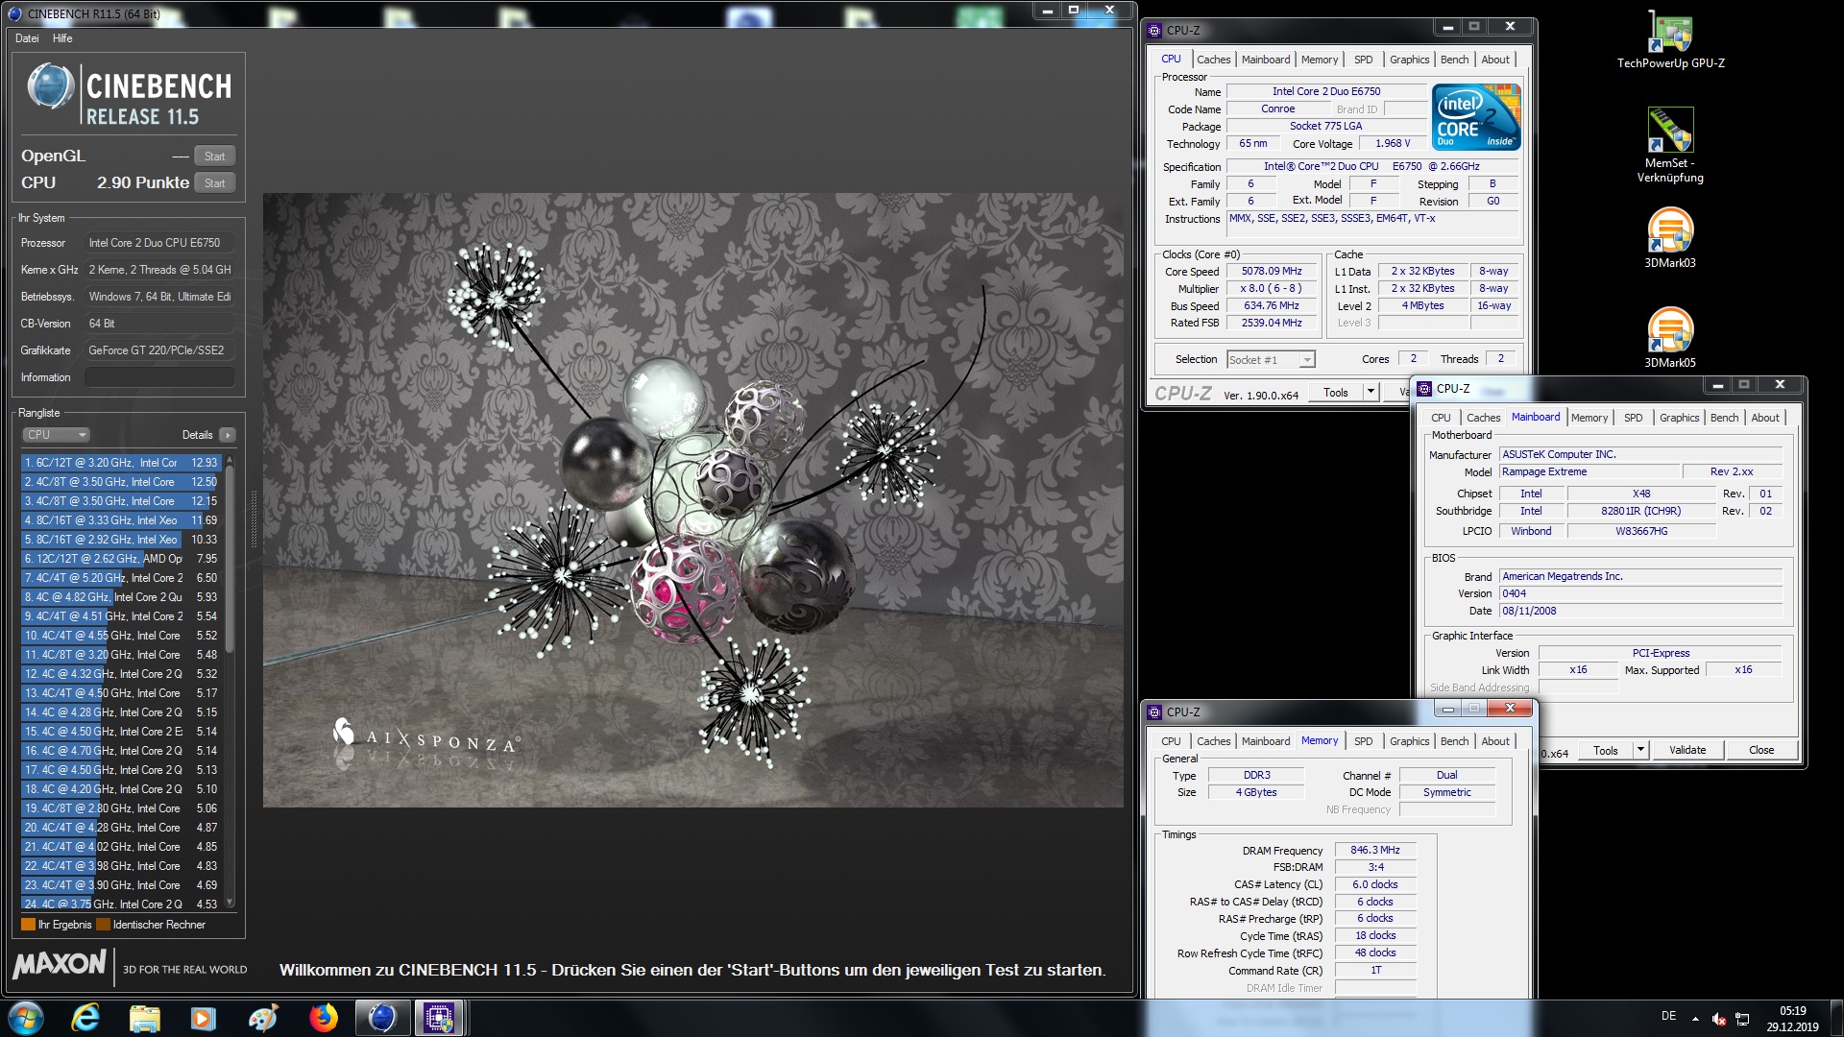Image resolution: width=1844 pixels, height=1037 pixels.
Task: Click Tools button in processor CPU-Z window
Action: (1336, 392)
